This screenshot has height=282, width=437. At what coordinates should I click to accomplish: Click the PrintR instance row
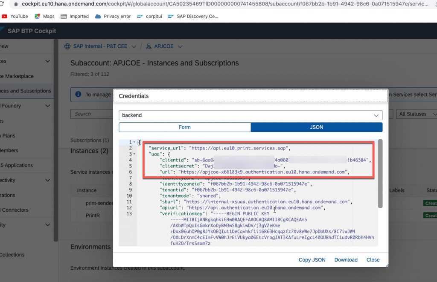tap(93, 216)
